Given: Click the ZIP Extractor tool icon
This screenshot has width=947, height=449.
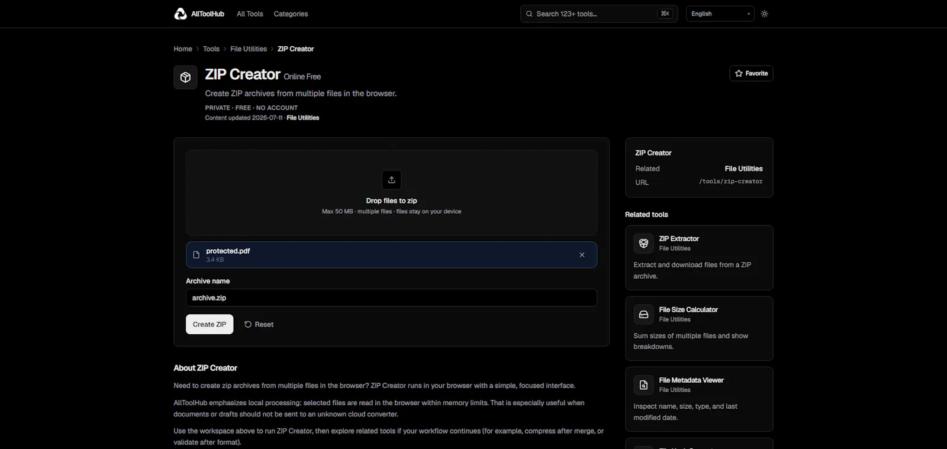Looking at the screenshot, I should (643, 243).
